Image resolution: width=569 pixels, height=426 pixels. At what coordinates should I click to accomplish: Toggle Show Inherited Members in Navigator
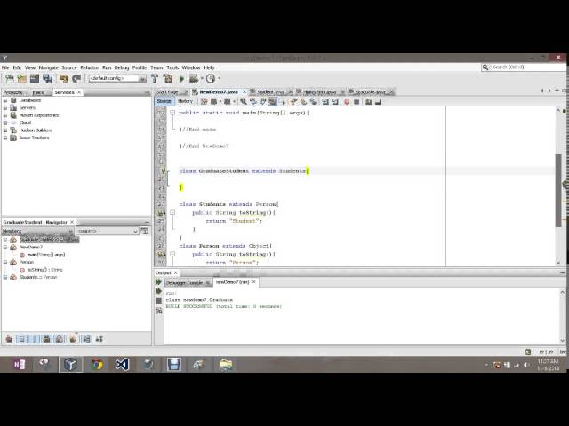pyautogui.click(x=9, y=339)
